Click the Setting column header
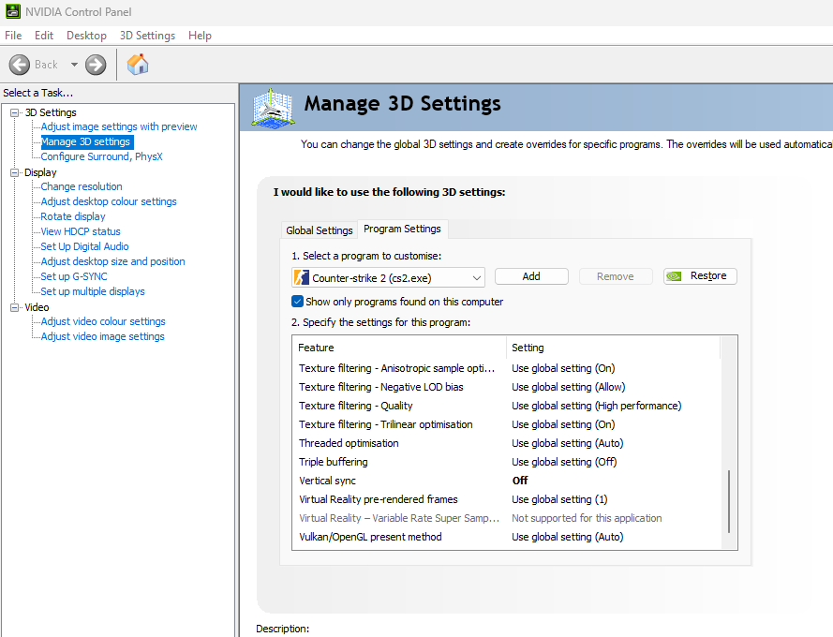833x637 pixels. click(x=614, y=348)
